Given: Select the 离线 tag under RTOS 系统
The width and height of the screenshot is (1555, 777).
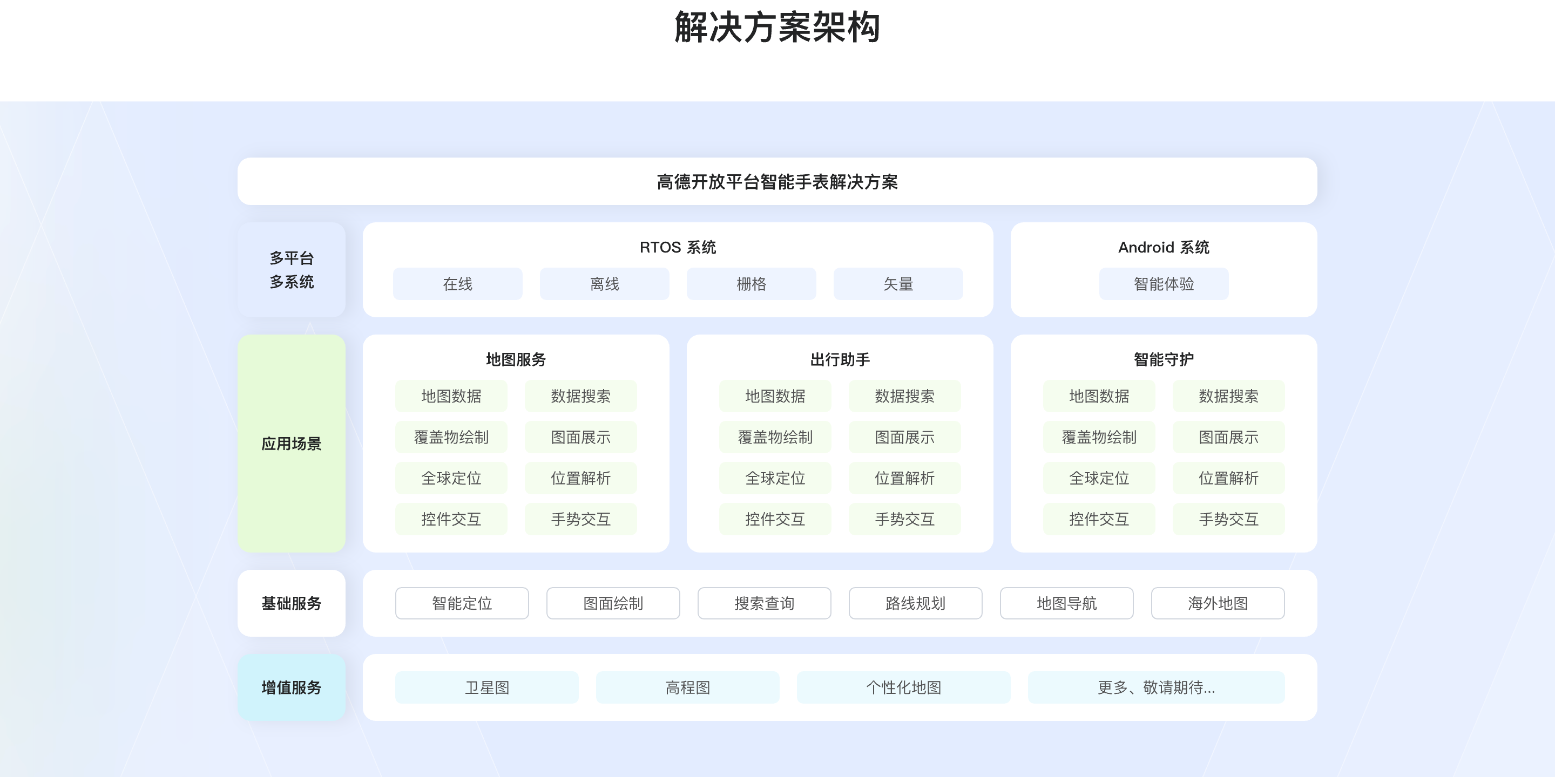Looking at the screenshot, I should point(604,283).
